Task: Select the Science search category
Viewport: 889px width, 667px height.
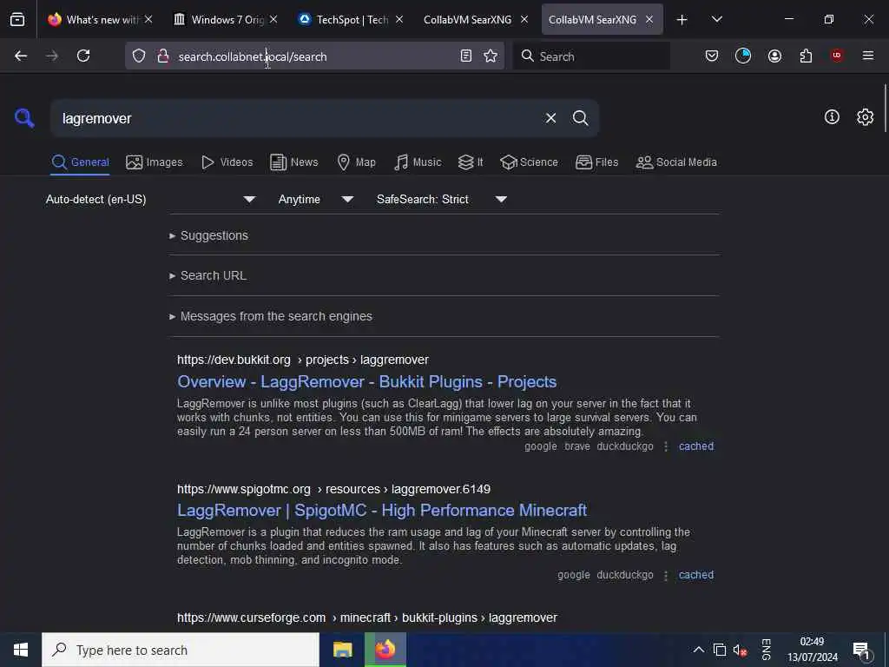Action: point(529,162)
